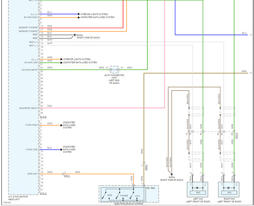Click the MTS KEY pin label
This screenshot has height=206, width=254.
[x=32, y=174]
